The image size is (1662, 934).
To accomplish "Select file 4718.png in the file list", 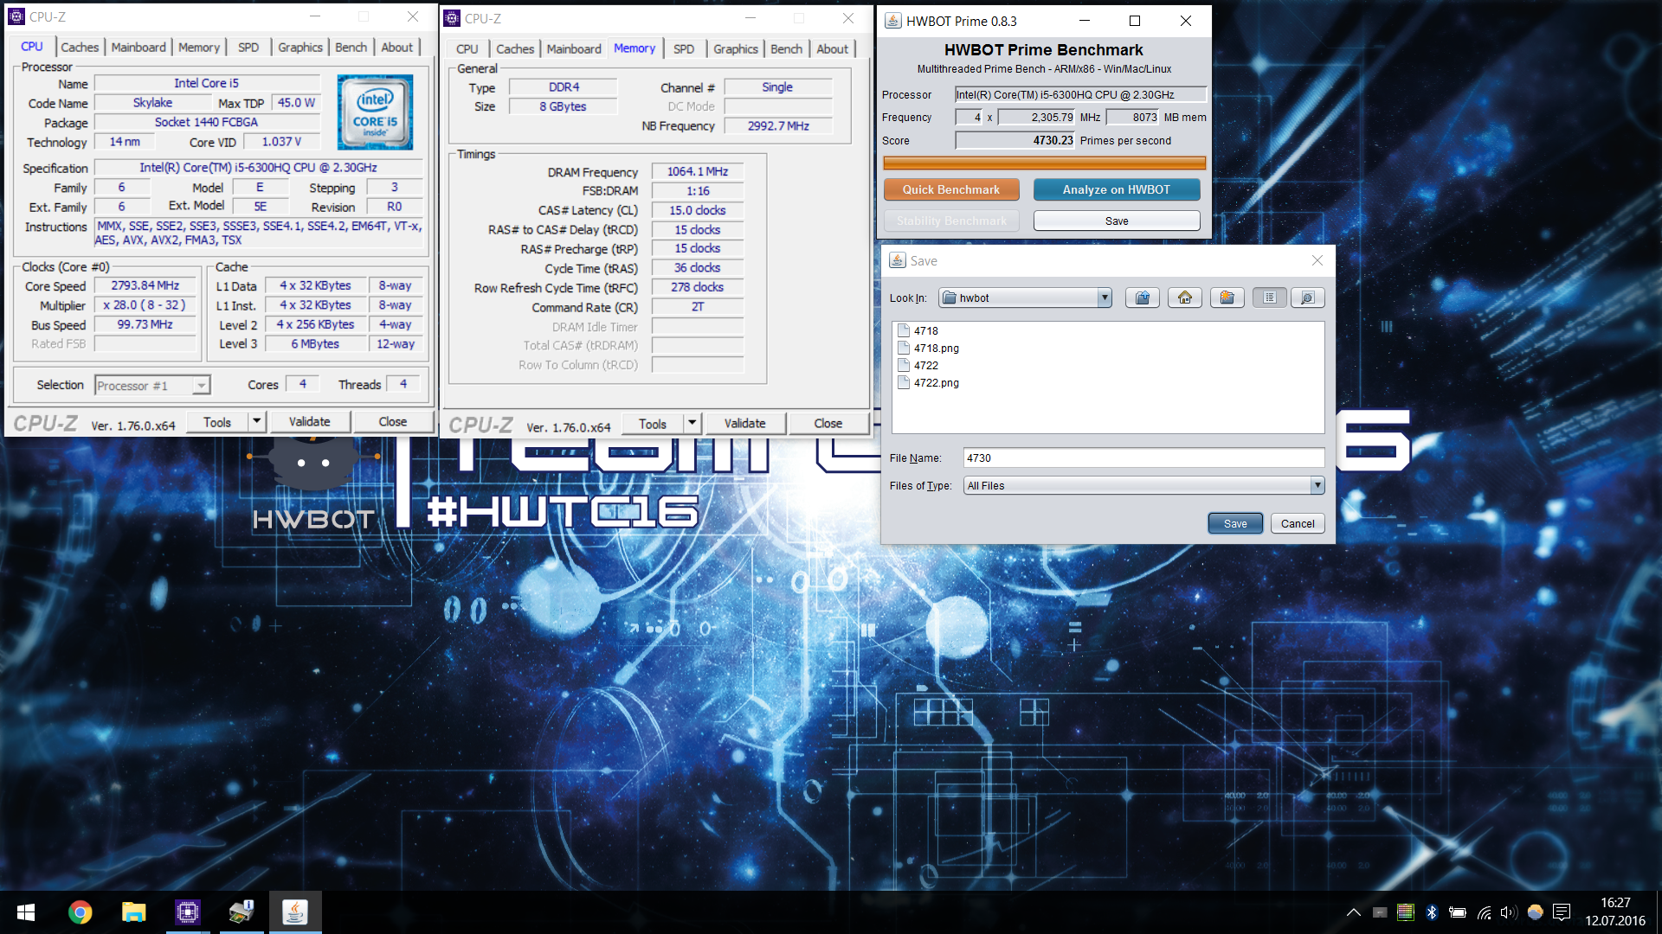I will click(x=929, y=348).
